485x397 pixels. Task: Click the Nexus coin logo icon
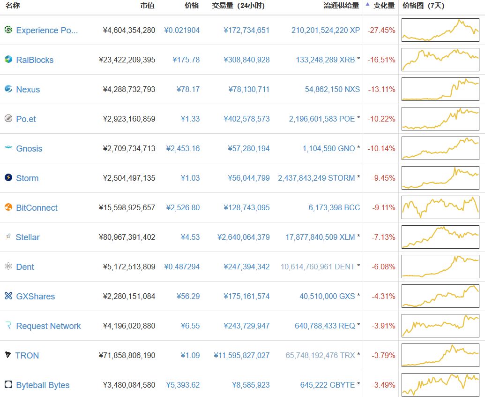pyautogui.click(x=8, y=89)
